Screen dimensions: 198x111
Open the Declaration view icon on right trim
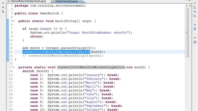195,16
